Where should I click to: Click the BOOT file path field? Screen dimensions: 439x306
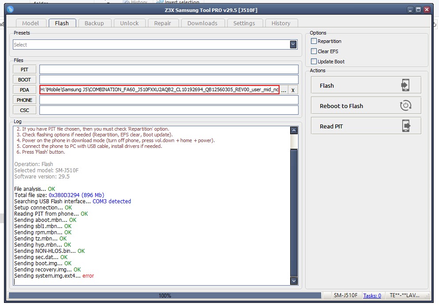point(169,80)
